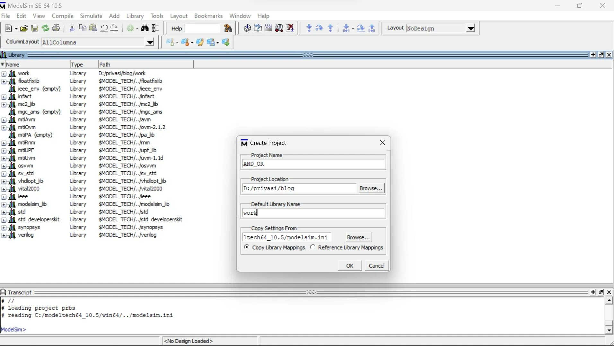
Task: Click the Step Into blue arrow icon
Action: coord(309,28)
